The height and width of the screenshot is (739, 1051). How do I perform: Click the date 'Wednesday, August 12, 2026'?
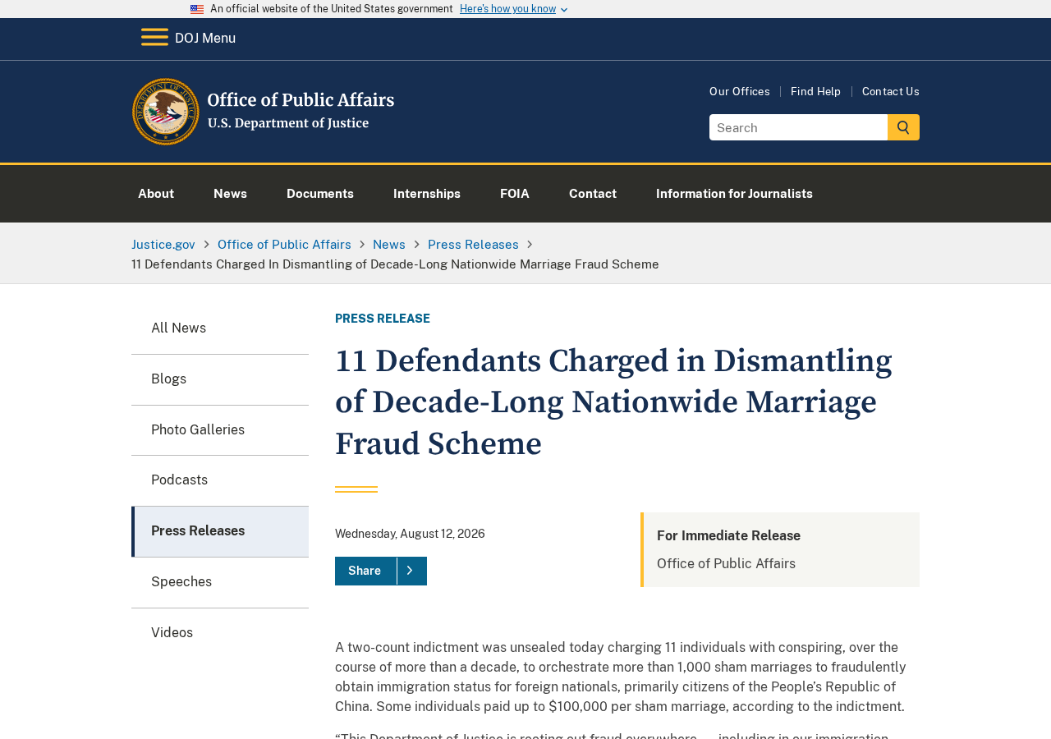[410, 534]
